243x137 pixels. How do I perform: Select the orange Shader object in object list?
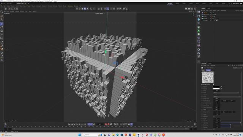[205, 13]
